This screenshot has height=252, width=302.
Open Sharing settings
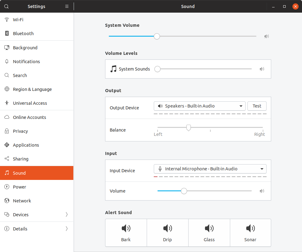(x=37, y=159)
